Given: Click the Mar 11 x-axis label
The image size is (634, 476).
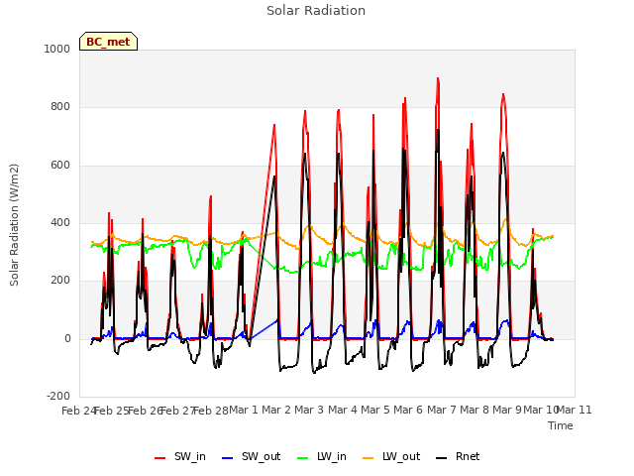Looking at the screenshot, I should pos(575,410).
